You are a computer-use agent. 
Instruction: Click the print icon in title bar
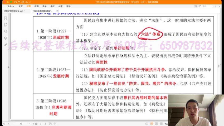(22, 2)
